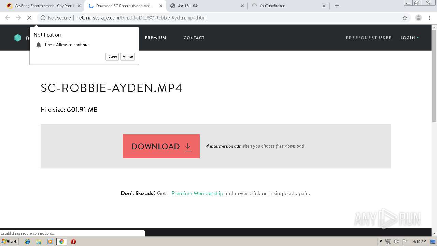Open the Chrome profile avatar
The width and height of the screenshot is (437, 246).
(419, 18)
